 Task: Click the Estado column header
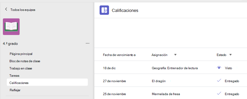[221, 55]
